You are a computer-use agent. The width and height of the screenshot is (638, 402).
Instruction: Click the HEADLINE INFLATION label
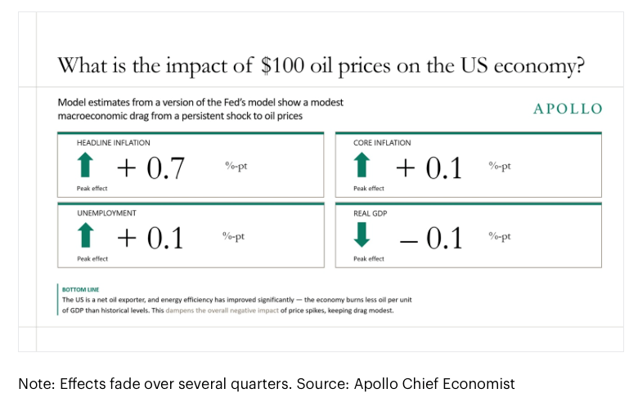tap(113, 143)
